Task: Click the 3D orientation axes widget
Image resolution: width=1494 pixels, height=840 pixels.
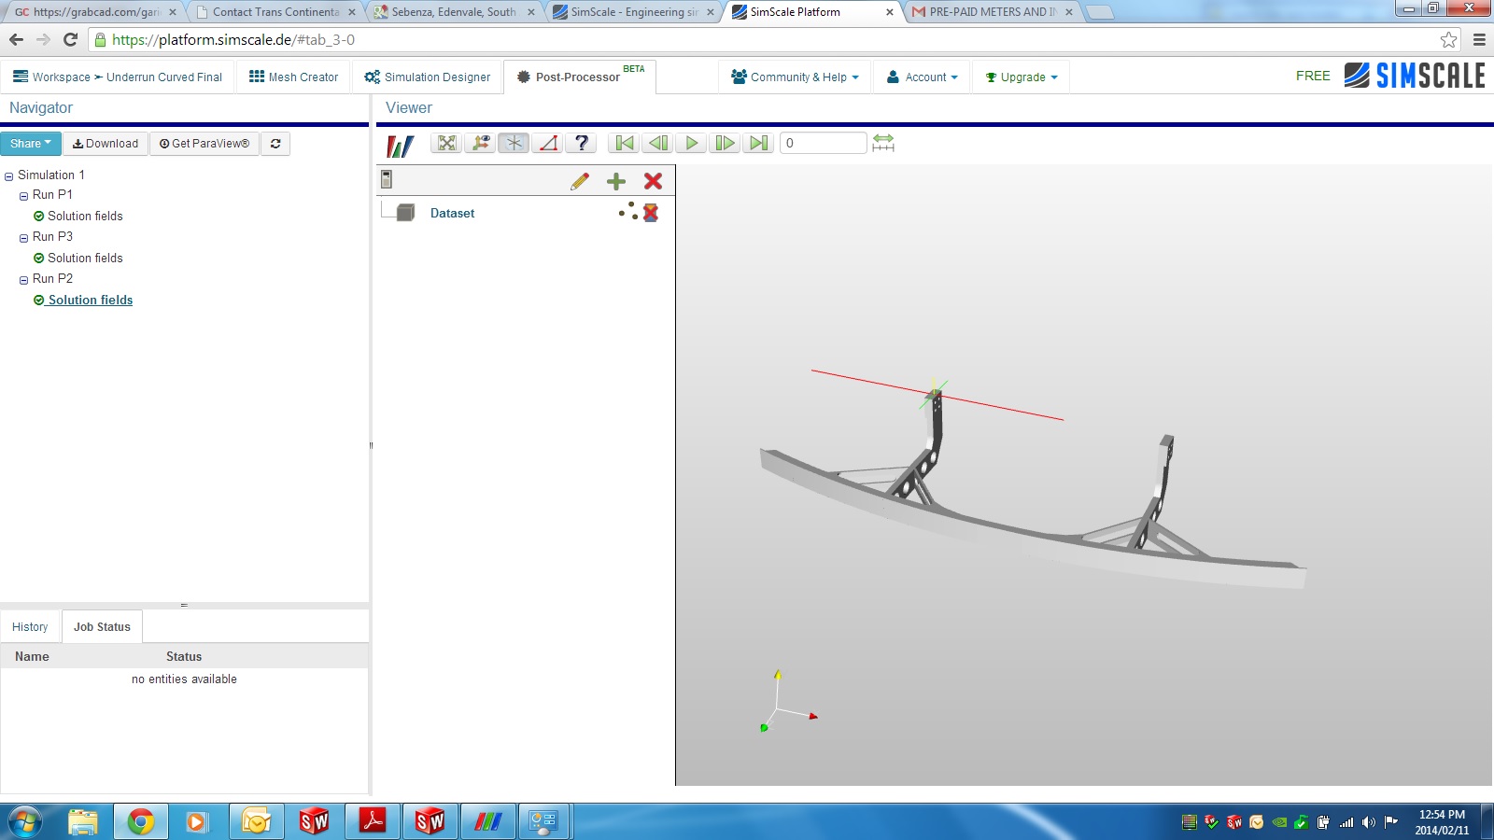Action: click(787, 702)
